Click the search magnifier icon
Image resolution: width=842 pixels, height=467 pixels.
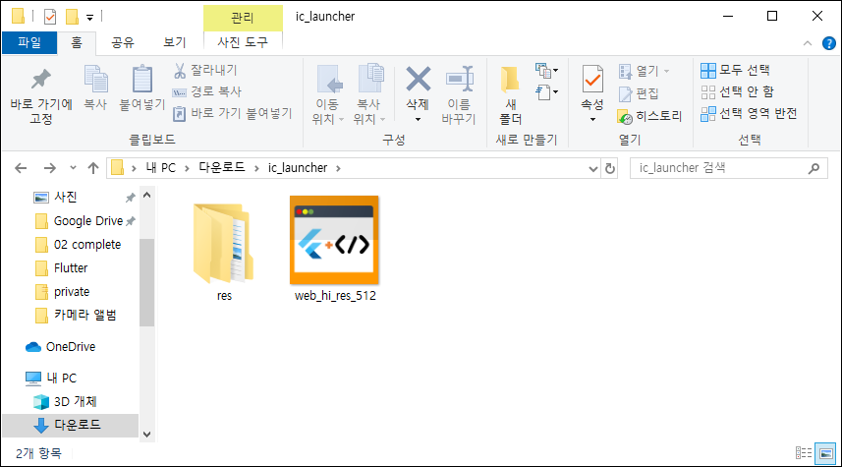pos(814,168)
